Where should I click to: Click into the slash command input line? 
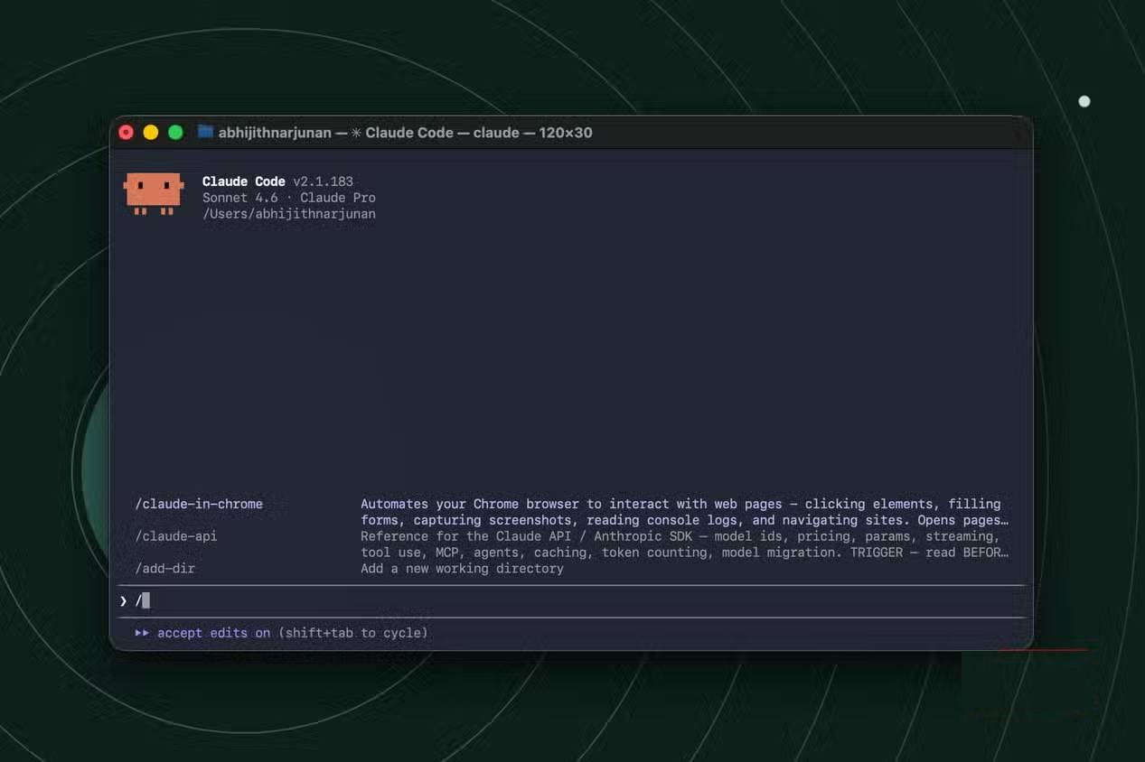point(572,600)
